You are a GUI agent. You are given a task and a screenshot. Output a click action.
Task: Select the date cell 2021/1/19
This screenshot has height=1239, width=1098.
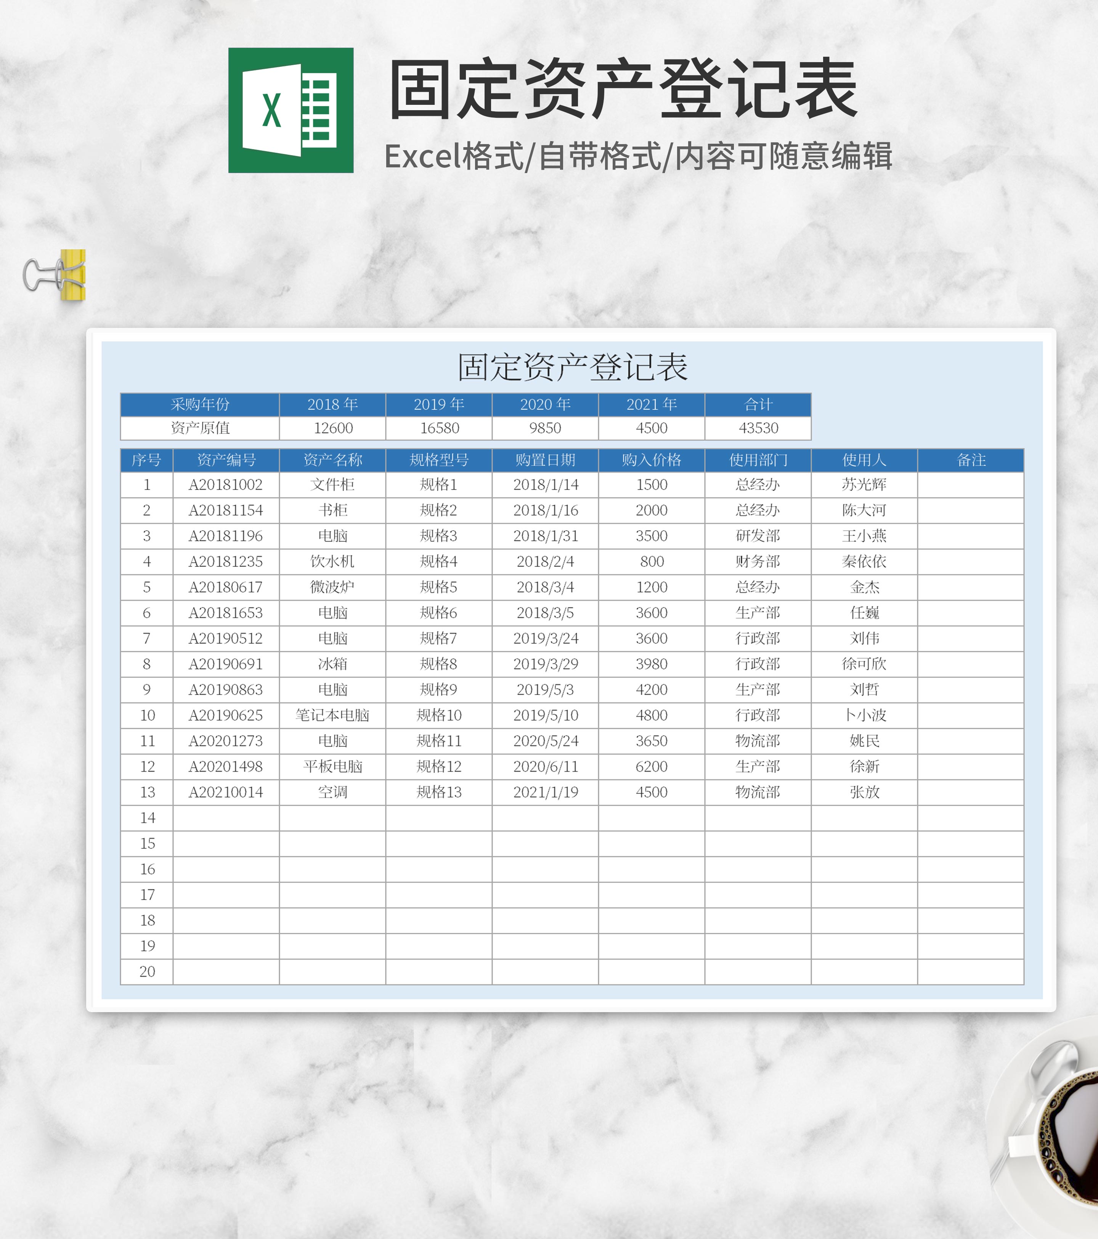(545, 792)
